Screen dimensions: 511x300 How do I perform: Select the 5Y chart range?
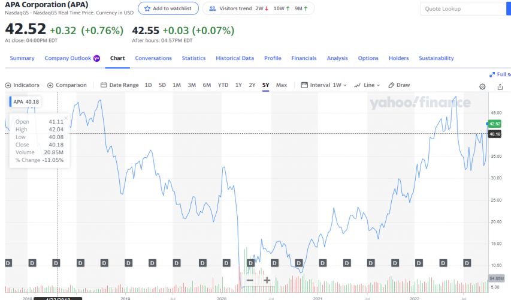point(265,85)
